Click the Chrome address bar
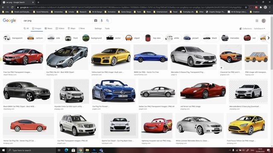The height and width of the screenshot is (153, 273). click(131, 7)
